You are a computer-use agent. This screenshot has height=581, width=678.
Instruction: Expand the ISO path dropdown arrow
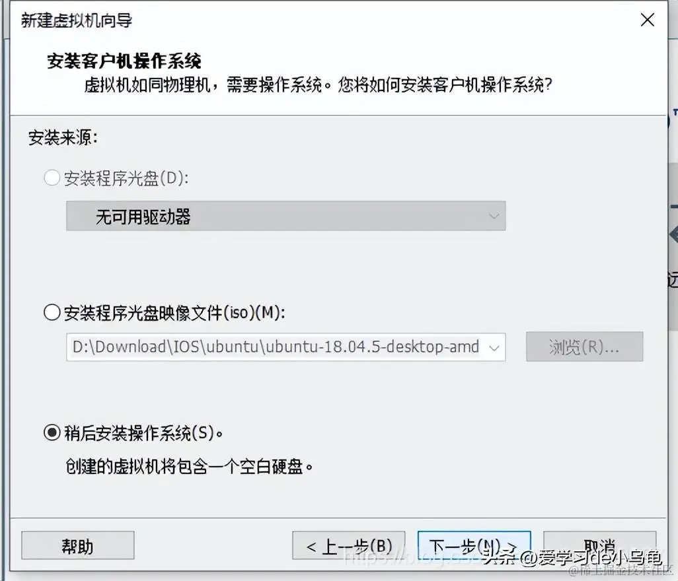(494, 347)
